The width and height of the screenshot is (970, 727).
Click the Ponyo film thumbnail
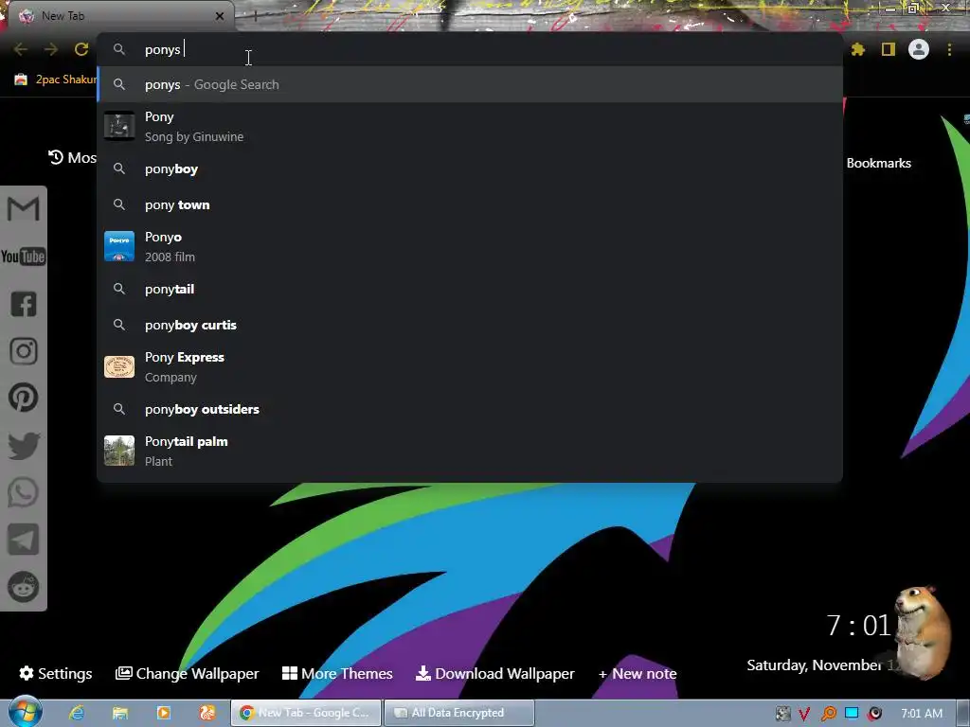(119, 247)
